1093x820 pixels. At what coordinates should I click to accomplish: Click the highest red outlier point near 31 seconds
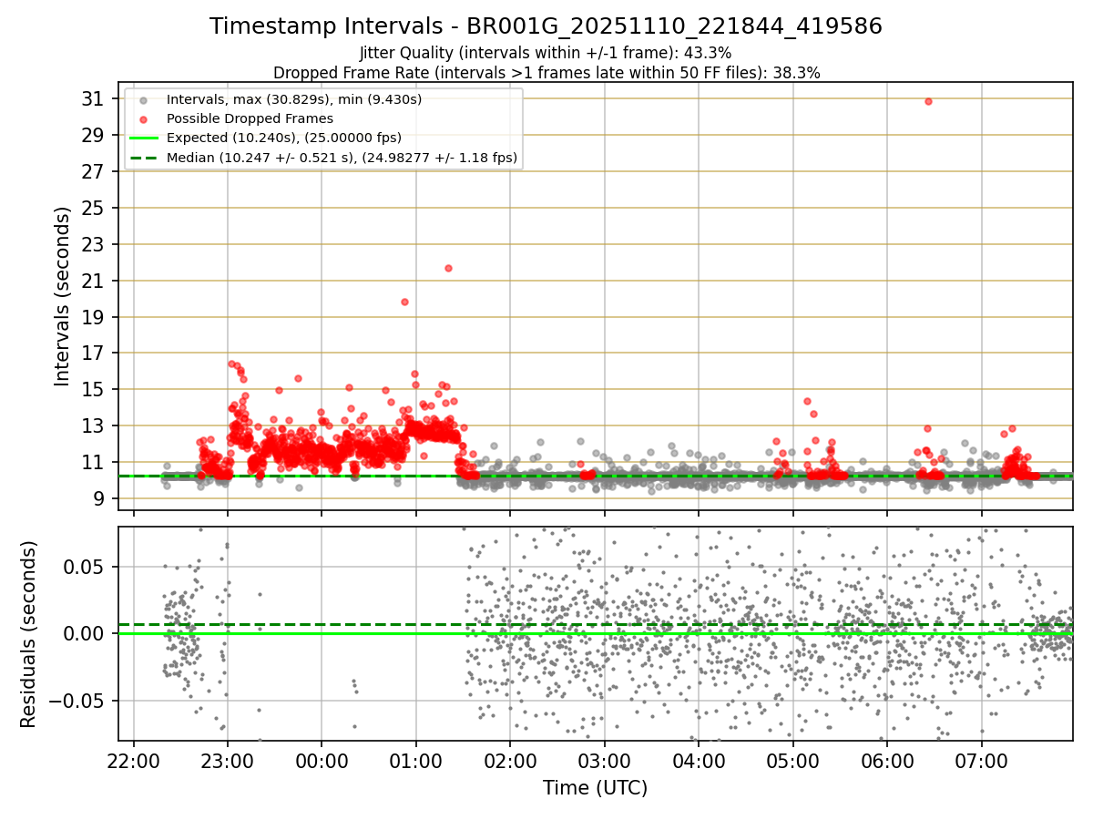pos(928,101)
